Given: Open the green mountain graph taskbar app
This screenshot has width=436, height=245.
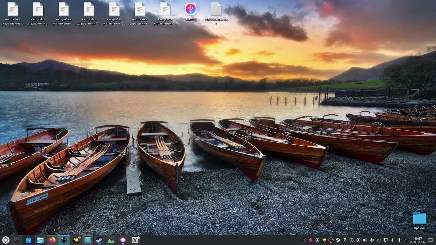Looking at the screenshot, I should click(x=111, y=240).
